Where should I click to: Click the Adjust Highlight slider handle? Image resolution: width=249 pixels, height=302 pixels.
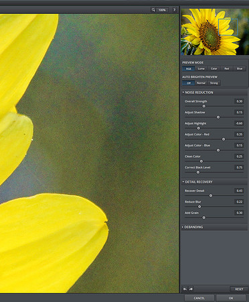pos(199,128)
